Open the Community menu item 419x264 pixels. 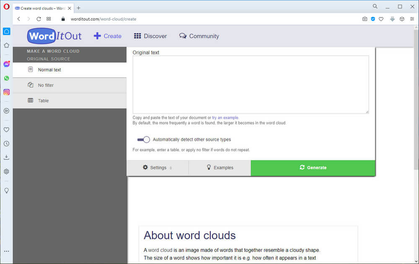[199, 36]
